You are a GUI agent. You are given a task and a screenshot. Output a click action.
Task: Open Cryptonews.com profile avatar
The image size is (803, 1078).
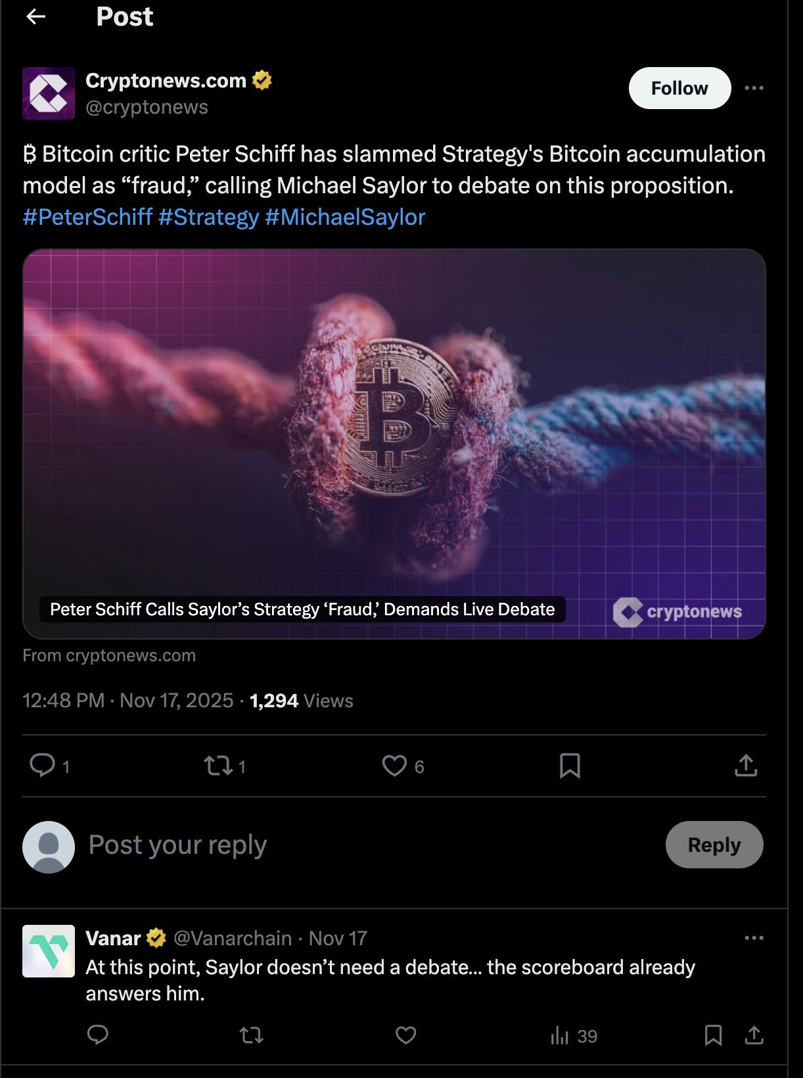[x=49, y=93]
